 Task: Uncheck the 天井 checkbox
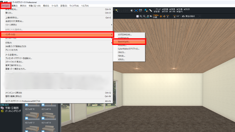(163, 11)
